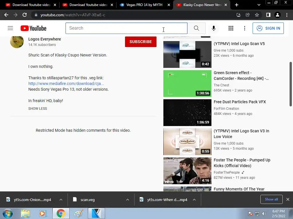Close the Klasky Csupo tab
This screenshot has width=293, height=219.
point(226,5)
